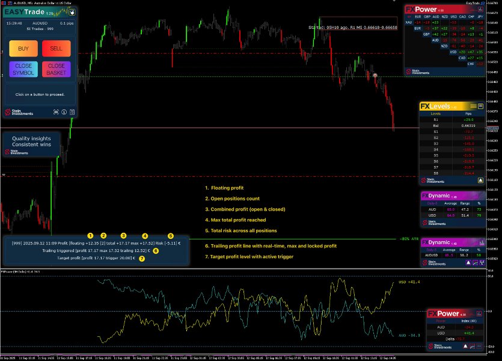Open the info icon in EasyTrade footer
This screenshot has width=502, height=361.
point(64,112)
